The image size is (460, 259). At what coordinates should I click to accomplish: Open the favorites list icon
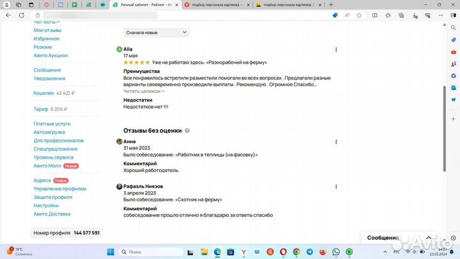388,15
